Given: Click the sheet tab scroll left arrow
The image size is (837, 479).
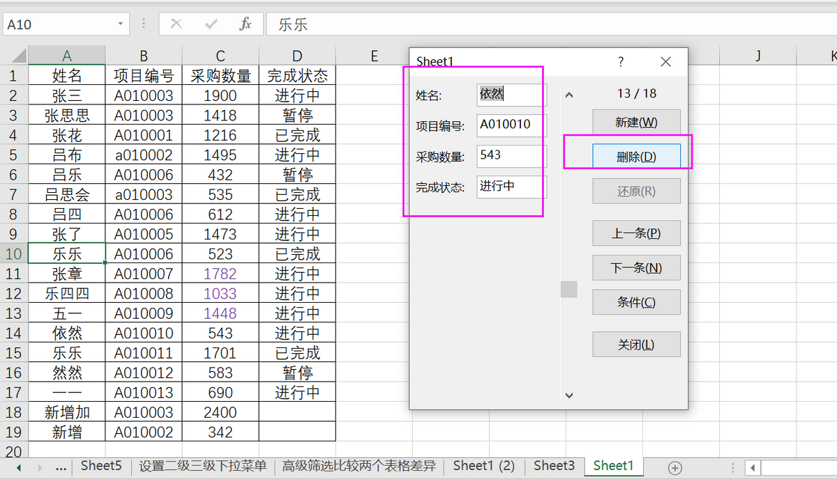Looking at the screenshot, I should pos(19,466).
